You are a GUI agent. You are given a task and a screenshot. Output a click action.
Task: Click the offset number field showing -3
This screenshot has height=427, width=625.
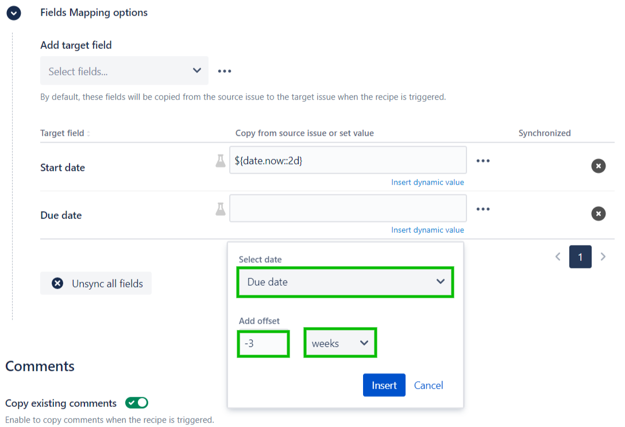[263, 343]
